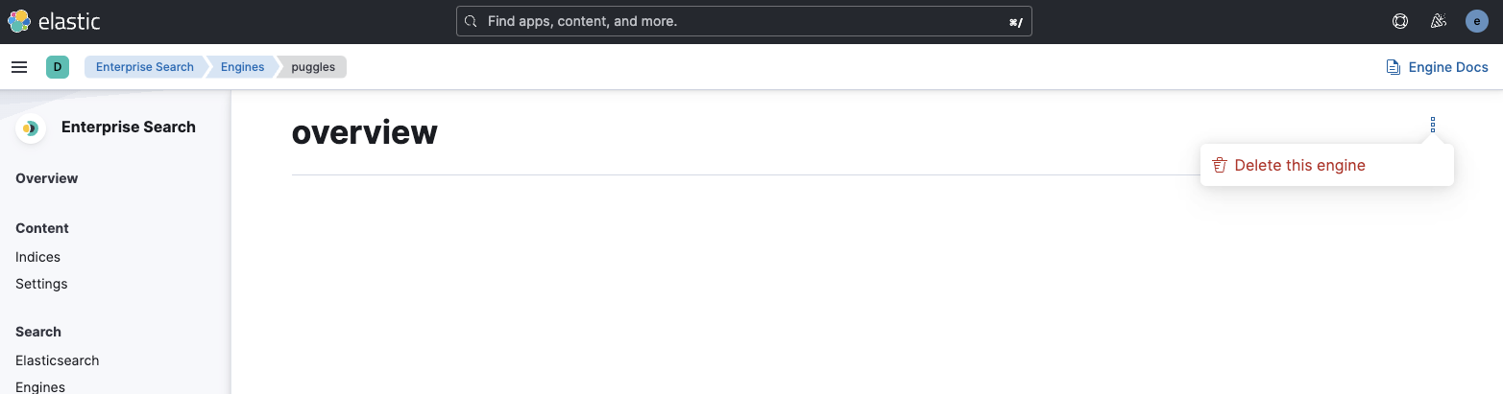The width and height of the screenshot is (1503, 394).
Task: Open Overview in the sidebar
Action: coord(47,178)
